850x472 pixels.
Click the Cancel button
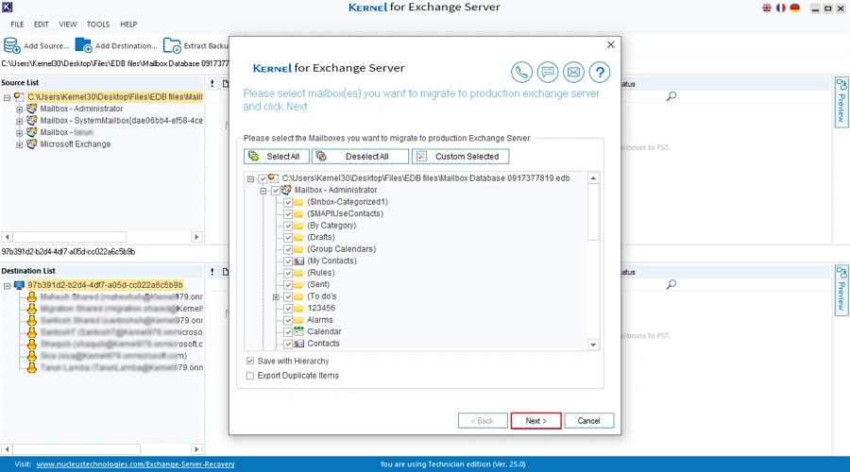click(588, 421)
